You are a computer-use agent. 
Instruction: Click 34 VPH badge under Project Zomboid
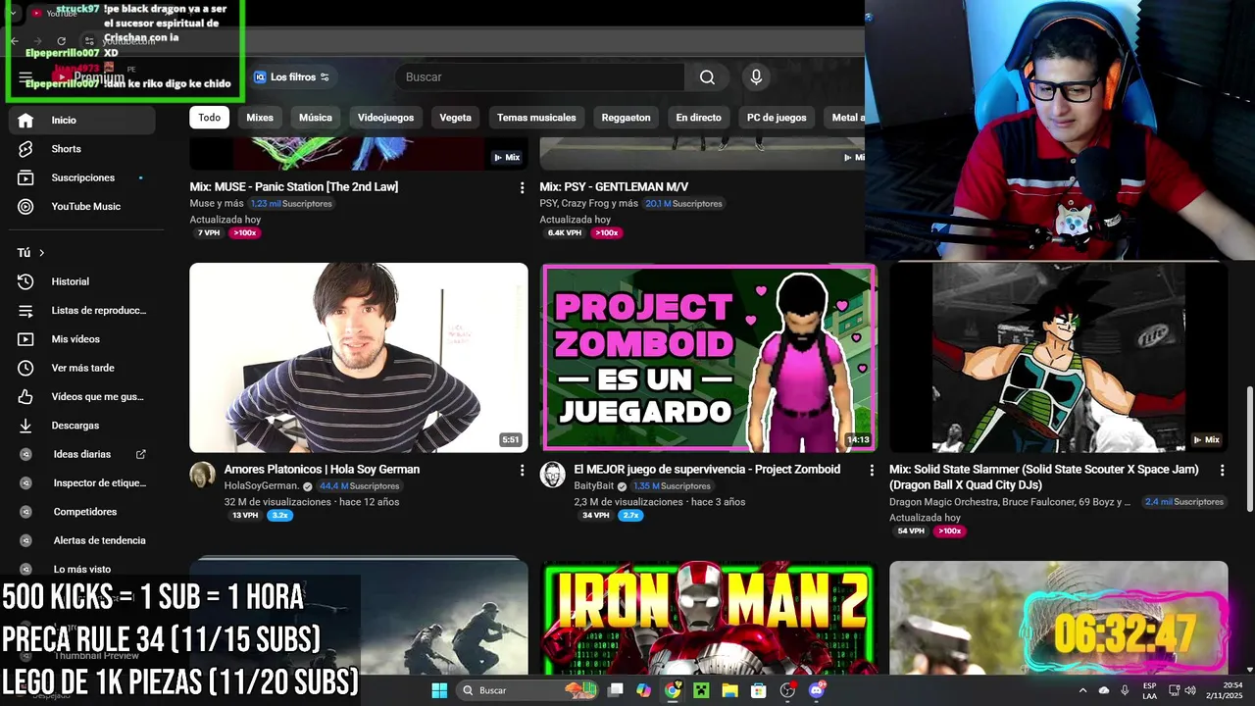coord(595,516)
